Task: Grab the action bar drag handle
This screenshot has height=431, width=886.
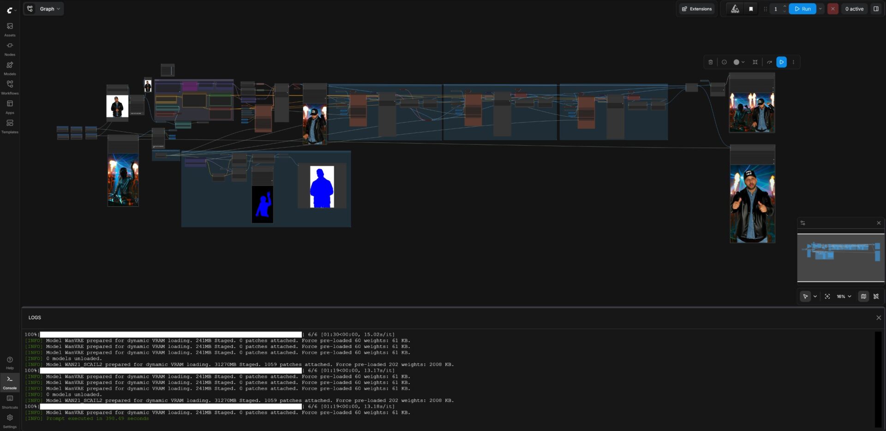Action: (x=765, y=9)
